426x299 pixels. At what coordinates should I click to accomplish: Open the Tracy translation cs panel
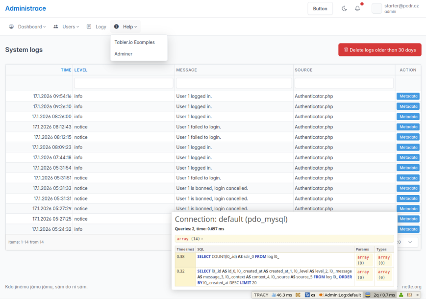click(x=310, y=295)
